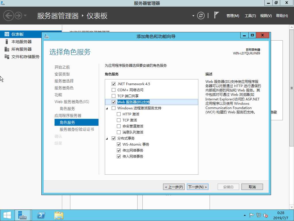This screenshot has height=221, width=294.
Task: Click the muted volume tray icon
Action: pos(266,215)
